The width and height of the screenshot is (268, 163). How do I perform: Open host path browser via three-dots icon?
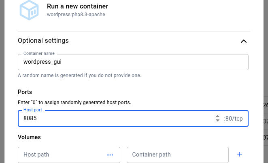point(110,155)
